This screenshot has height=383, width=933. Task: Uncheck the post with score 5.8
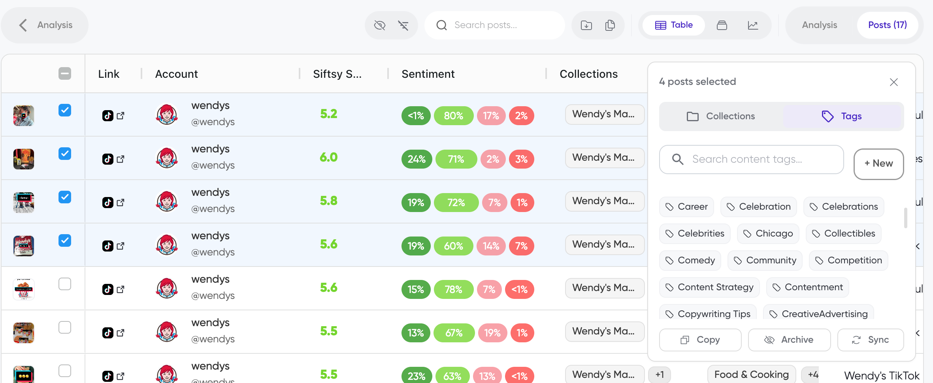pyautogui.click(x=65, y=197)
